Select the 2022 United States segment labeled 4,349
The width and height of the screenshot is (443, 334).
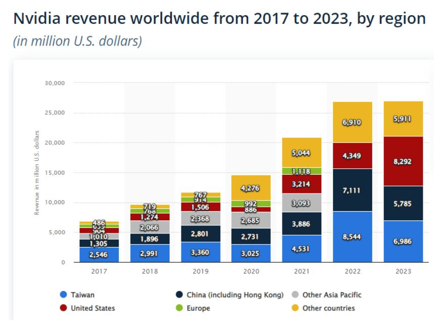click(353, 156)
